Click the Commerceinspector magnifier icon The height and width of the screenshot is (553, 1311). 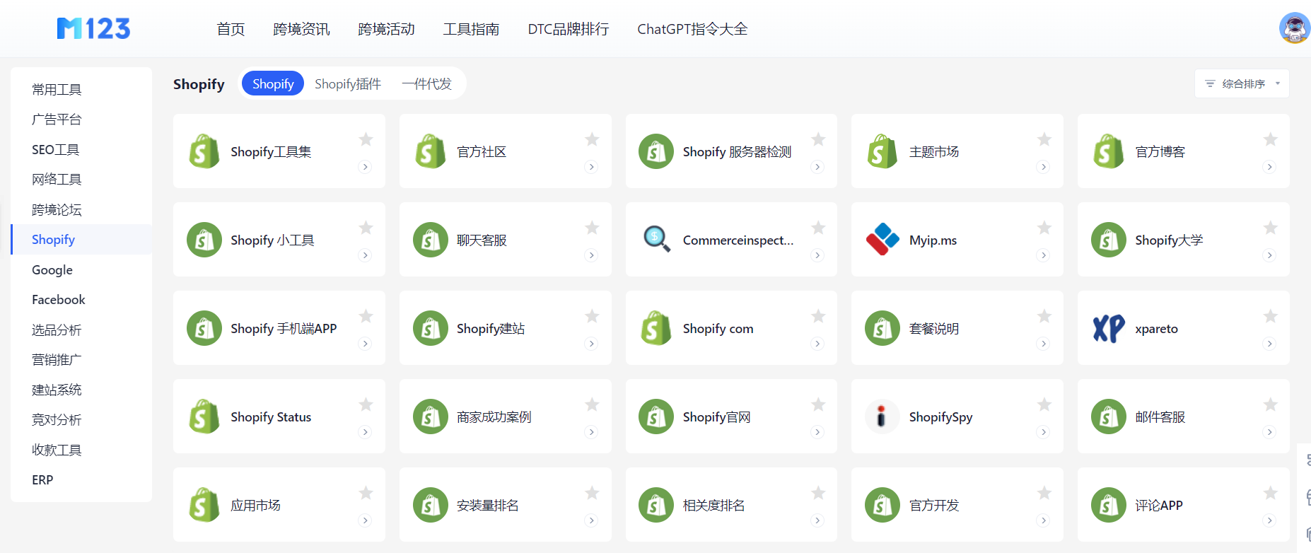pos(656,240)
